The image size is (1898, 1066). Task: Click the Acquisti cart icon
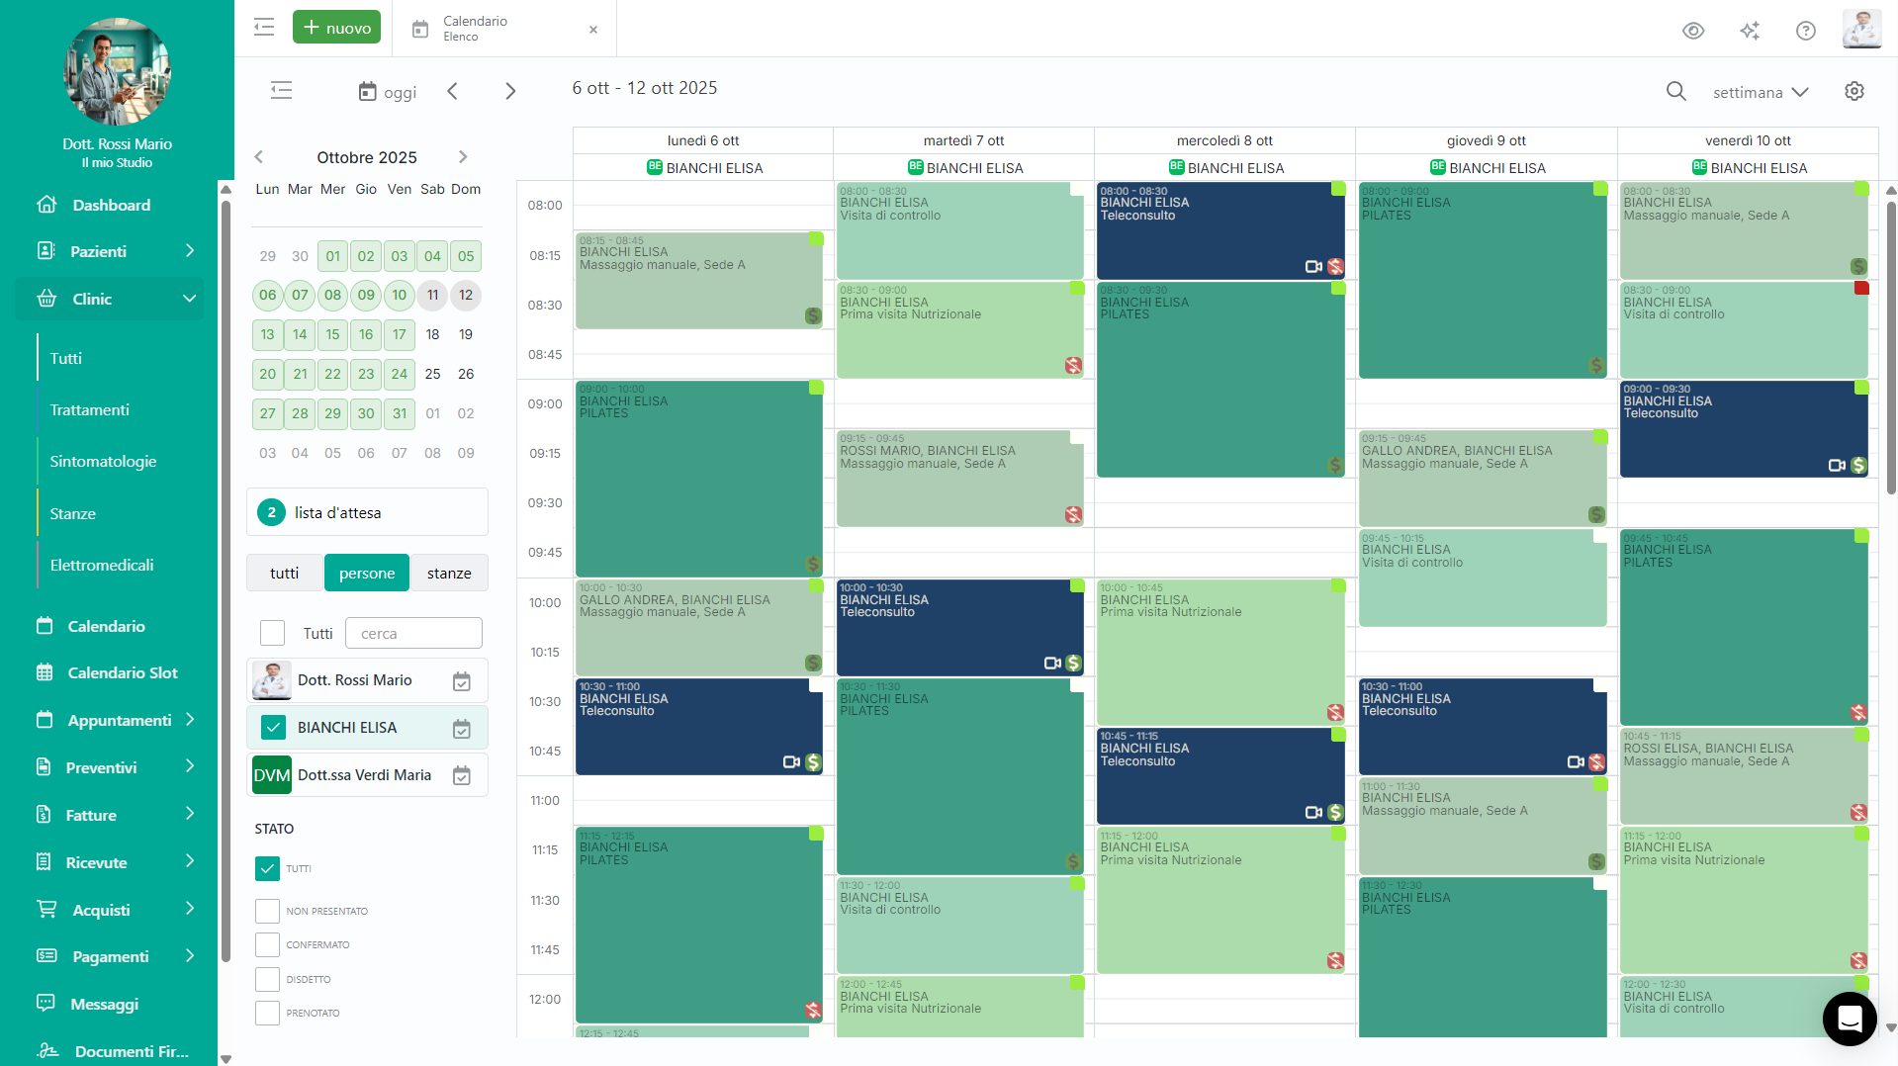point(46,910)
